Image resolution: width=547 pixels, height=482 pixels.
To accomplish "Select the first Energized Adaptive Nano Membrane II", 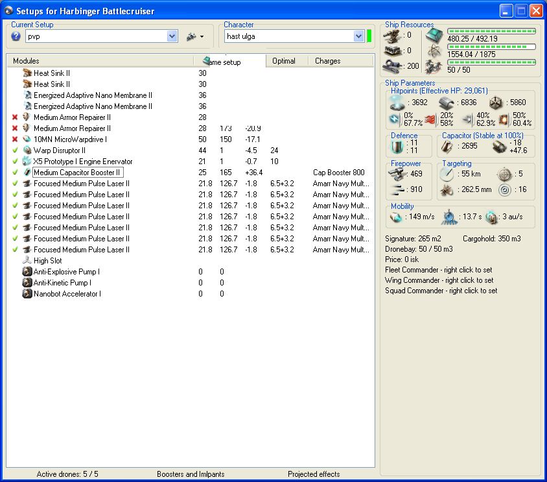I will coord(190,95).
